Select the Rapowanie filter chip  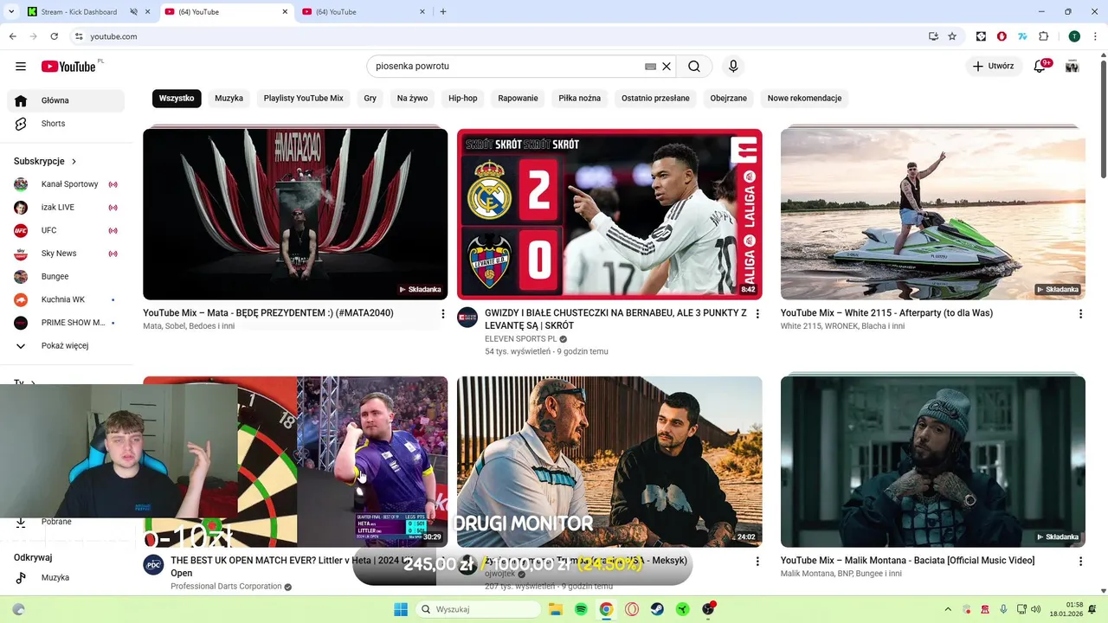(518, 99)
